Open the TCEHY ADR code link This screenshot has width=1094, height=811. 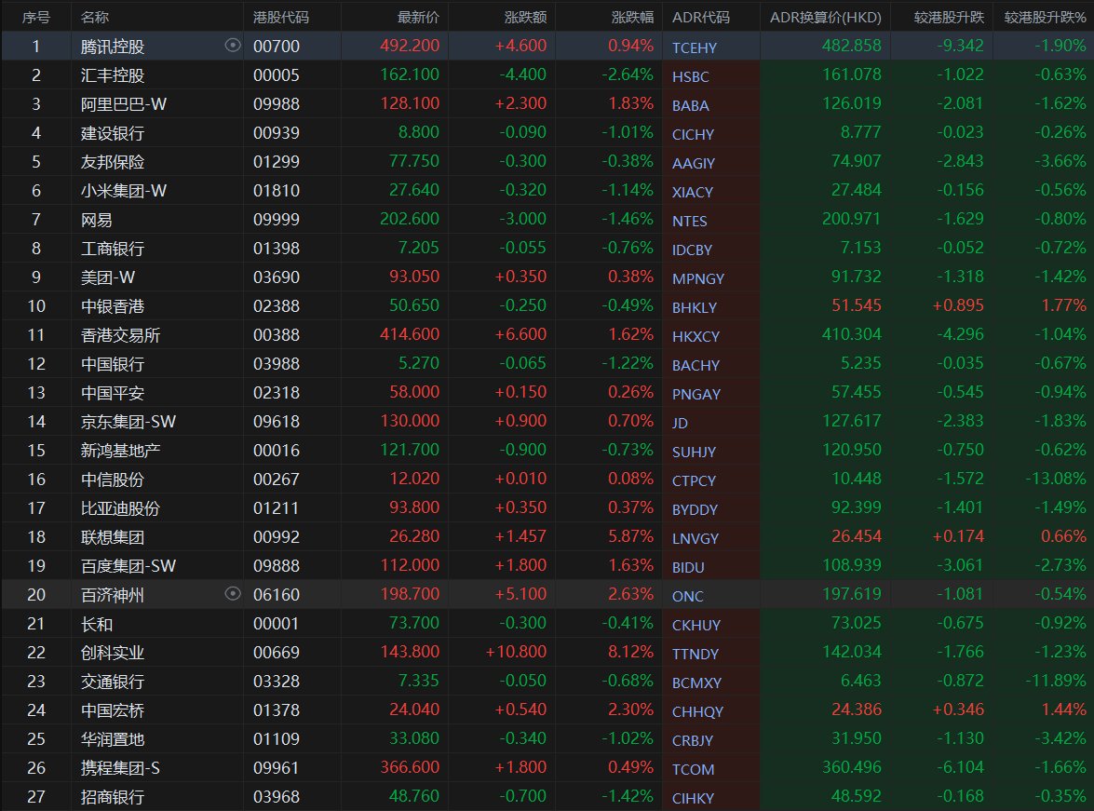coord(695,47)
